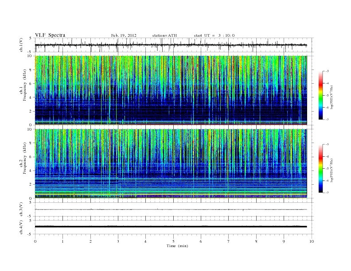Image resolution: width=351 pixels, height=271 pixels.
Task: Click the "9" tick on the time axis
Action: (284, 241)
